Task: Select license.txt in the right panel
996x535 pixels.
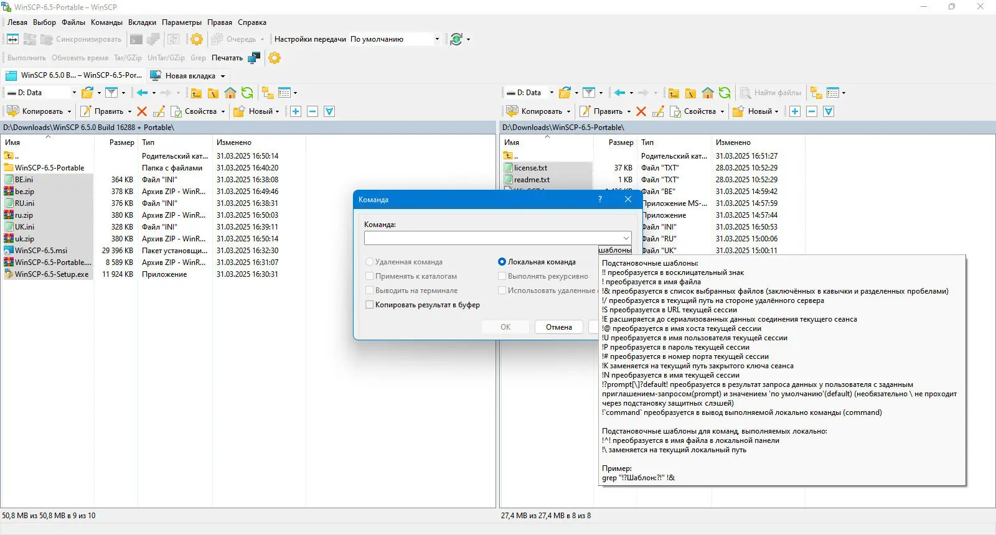Action: click(530, 168)
